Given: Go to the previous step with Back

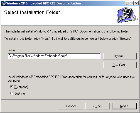Looking at the screenshot, I should pos(98,106).
